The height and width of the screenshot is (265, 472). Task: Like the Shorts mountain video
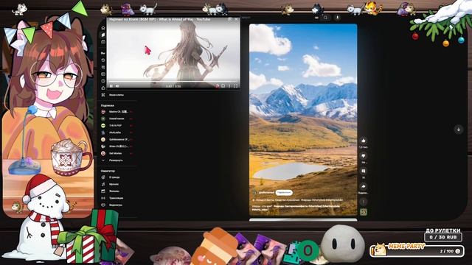pos(364,141)
